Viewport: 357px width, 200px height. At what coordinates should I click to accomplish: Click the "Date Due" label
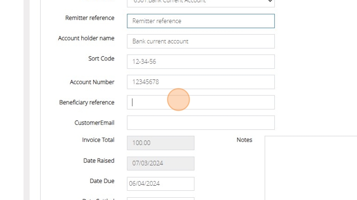click(102, 181)
